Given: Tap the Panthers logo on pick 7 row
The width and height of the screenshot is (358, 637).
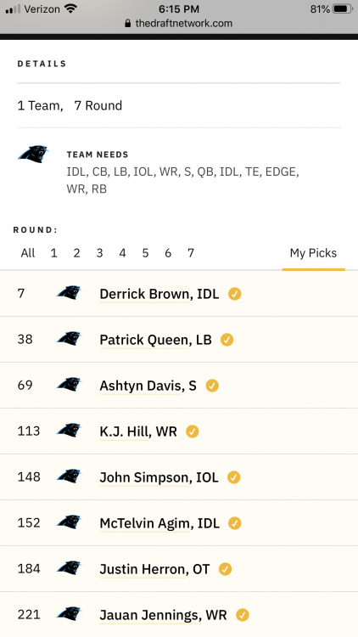Looking at the screenshot, I should click(x=69, y=293).
